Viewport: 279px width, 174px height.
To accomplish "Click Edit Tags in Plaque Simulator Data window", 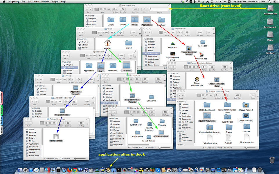I will (x=237, y=95).
